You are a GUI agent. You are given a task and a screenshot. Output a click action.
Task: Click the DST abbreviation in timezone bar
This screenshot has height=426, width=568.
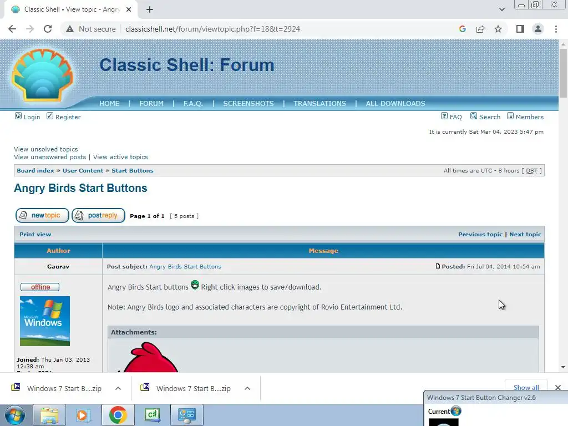(531, 171)
